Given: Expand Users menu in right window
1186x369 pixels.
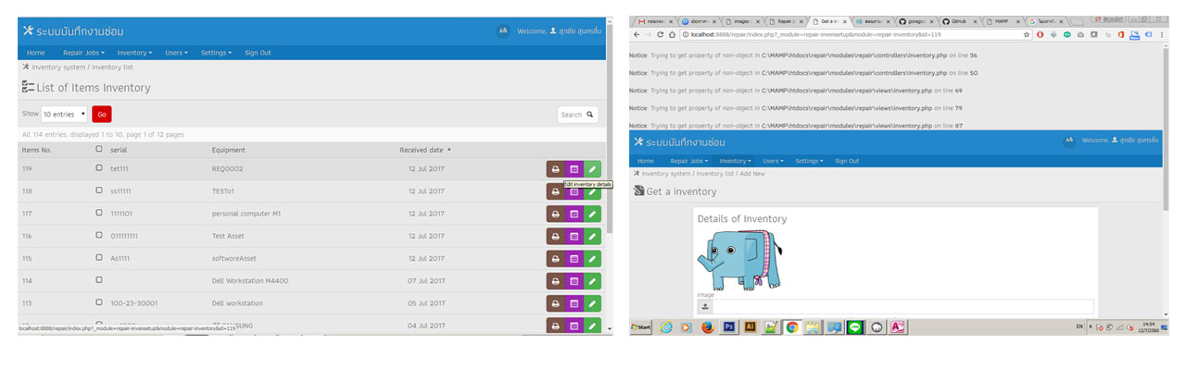Looking at the screenshot, I should pos(774,161).
